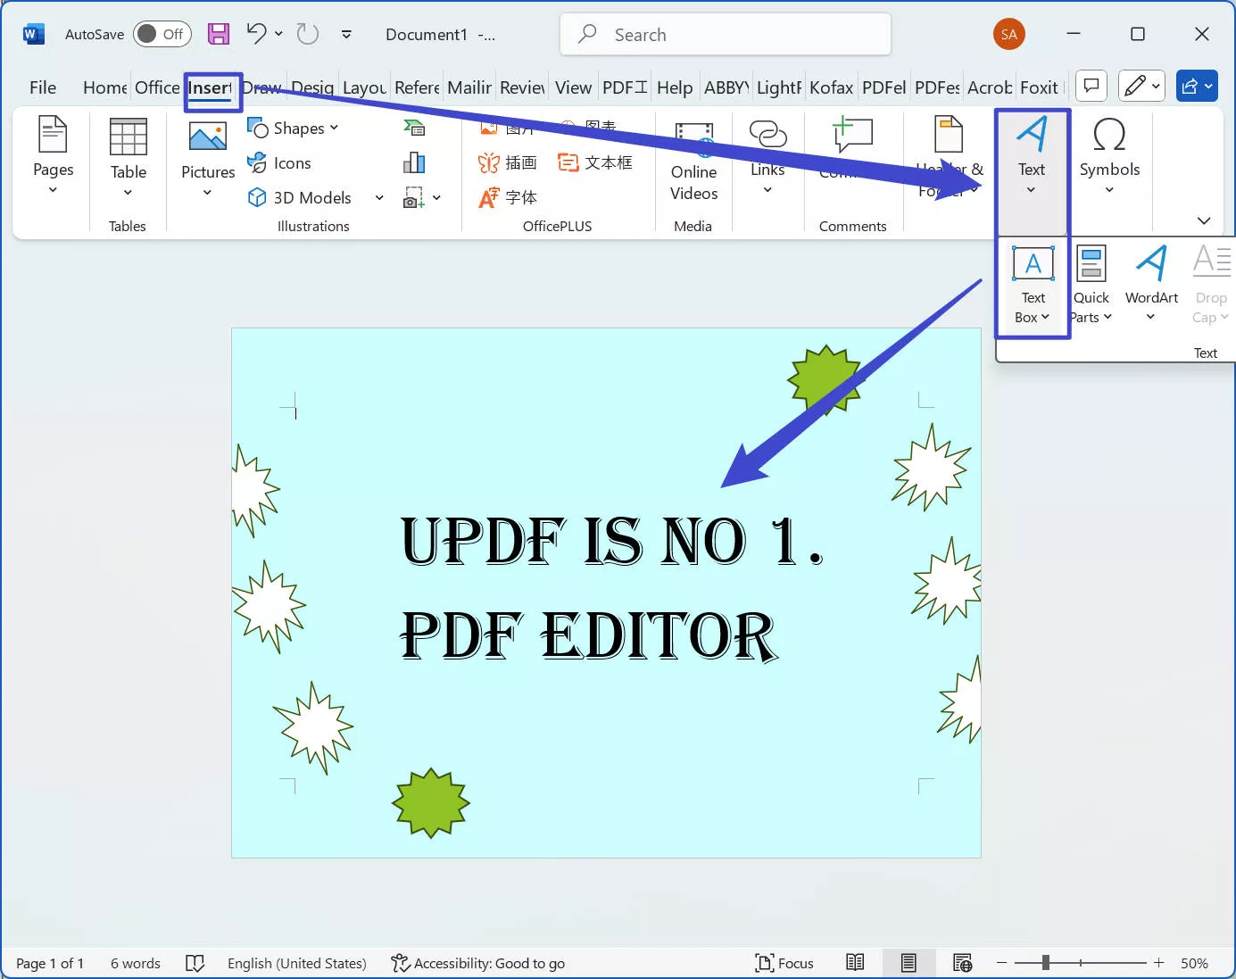Switch to the Insert tab
The height and width of the screenshot is (979, 1236).
pos(211,87)
